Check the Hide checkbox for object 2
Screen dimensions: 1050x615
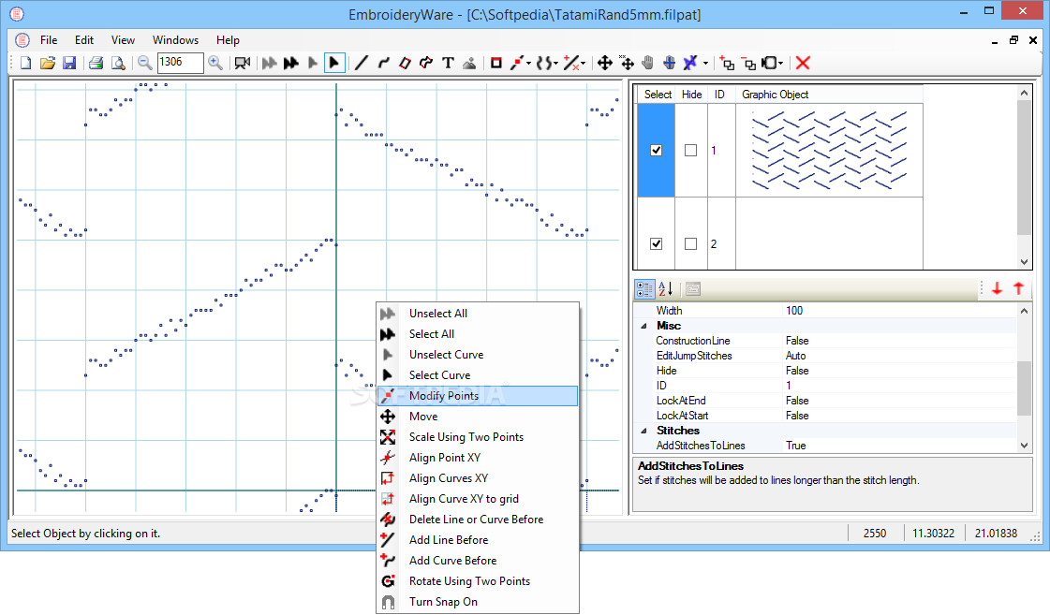(690, 243)
